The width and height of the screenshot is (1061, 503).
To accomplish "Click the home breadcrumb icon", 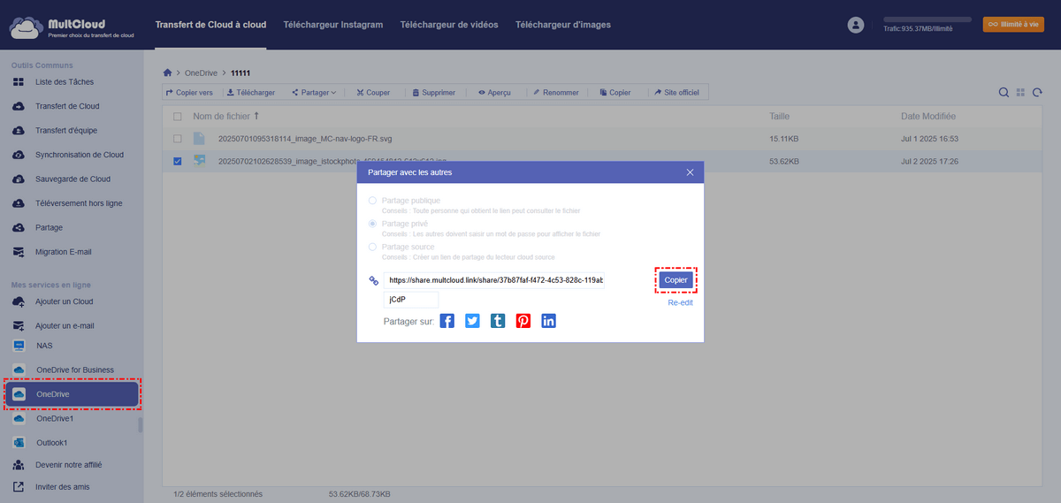I will (x=167, y=72).
